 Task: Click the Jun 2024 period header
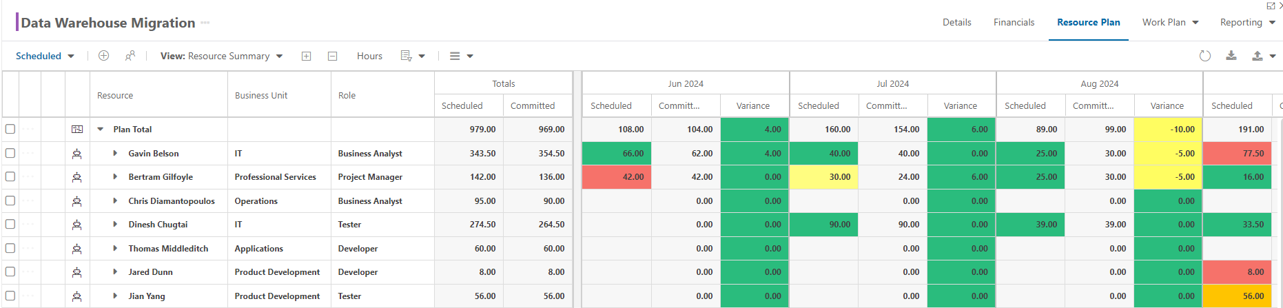coord(686,83)
